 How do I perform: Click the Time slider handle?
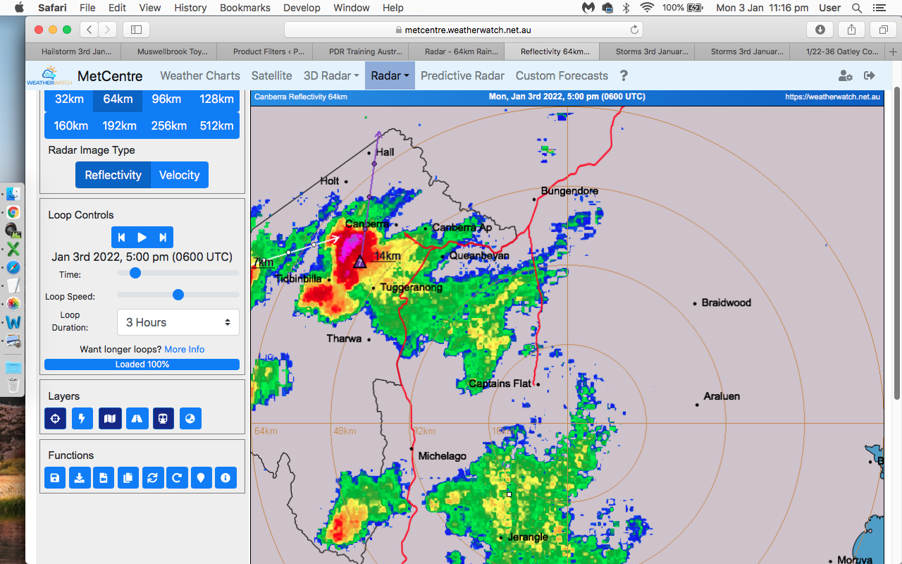click(135, 273)
